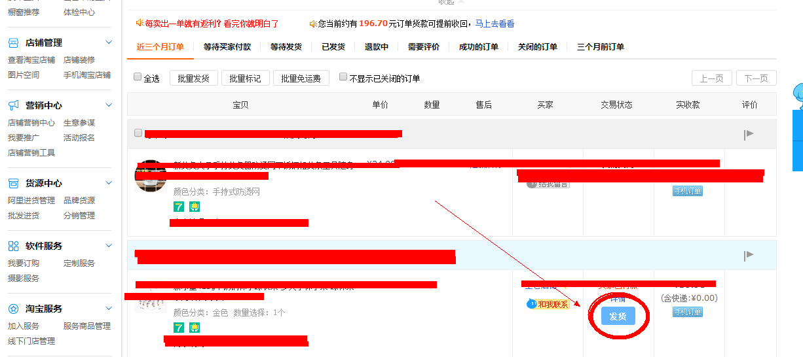Open 品牌货源 in sidebar
Image resolution: width=803 pixels, height=357 pixels.
pos(79,201)
